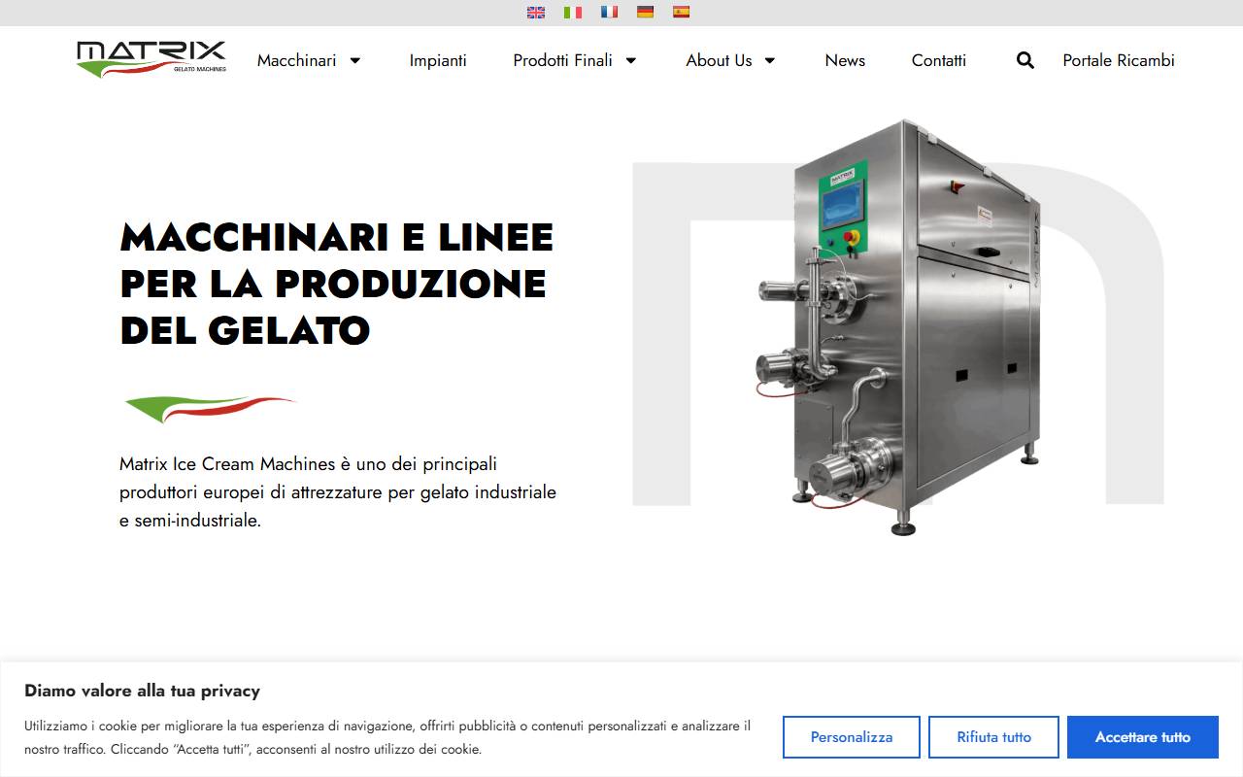Open the Portale Ricambi link
This screenshot has width=1243, height=777.
pyautogui.click(x=1119, y=60)
